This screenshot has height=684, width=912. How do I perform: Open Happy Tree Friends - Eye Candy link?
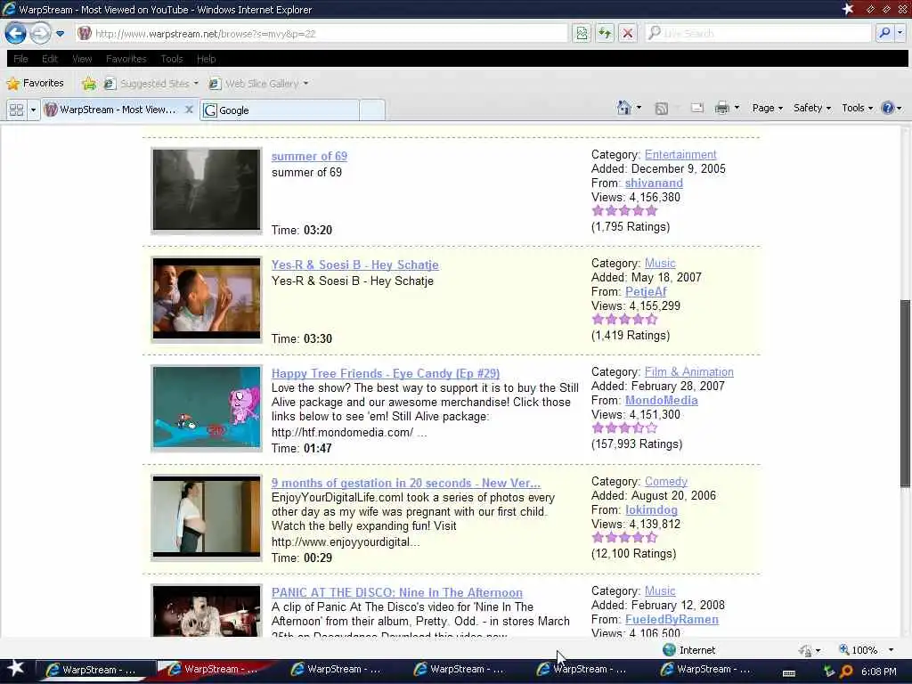click(386, 373)
